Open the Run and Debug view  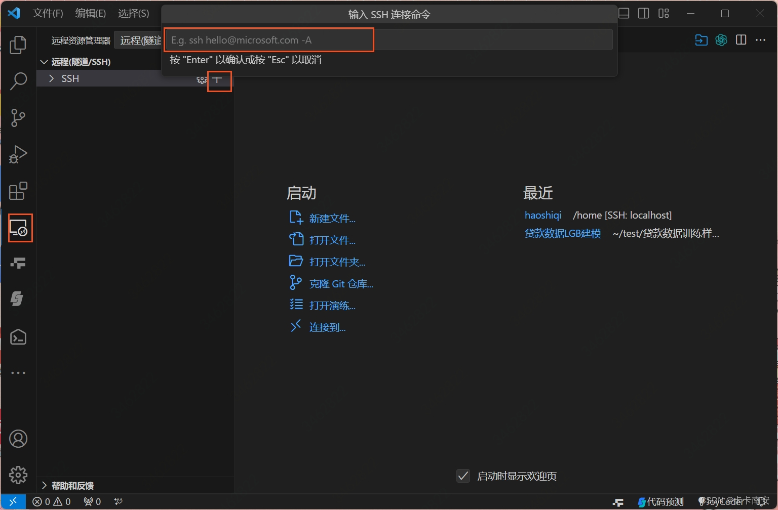pos(18,154)
